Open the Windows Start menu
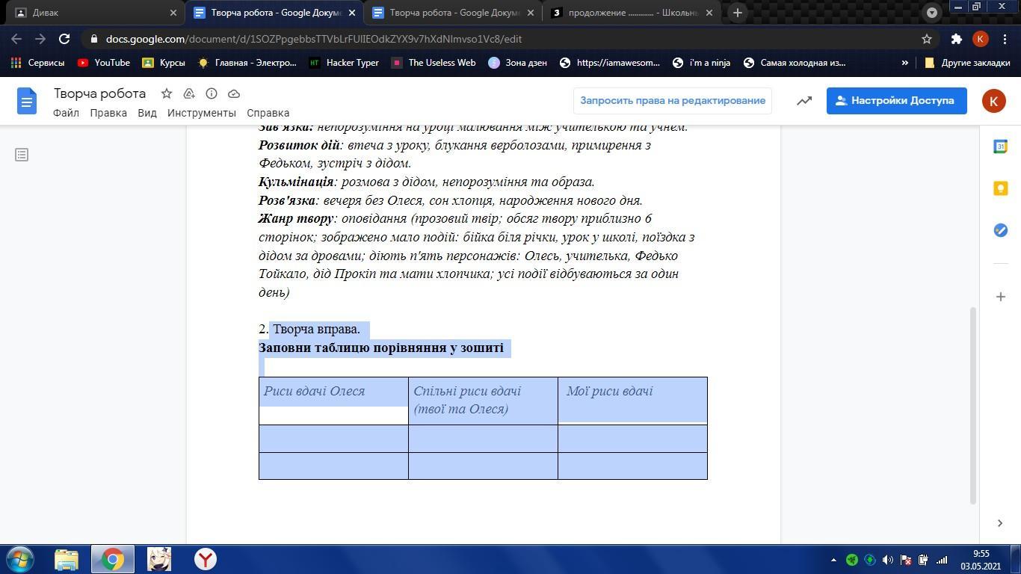 (20, 559)
